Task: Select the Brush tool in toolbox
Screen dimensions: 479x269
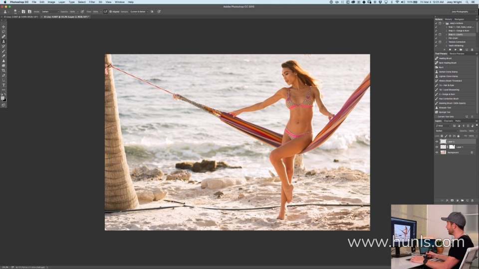Action: pos(3,51)
